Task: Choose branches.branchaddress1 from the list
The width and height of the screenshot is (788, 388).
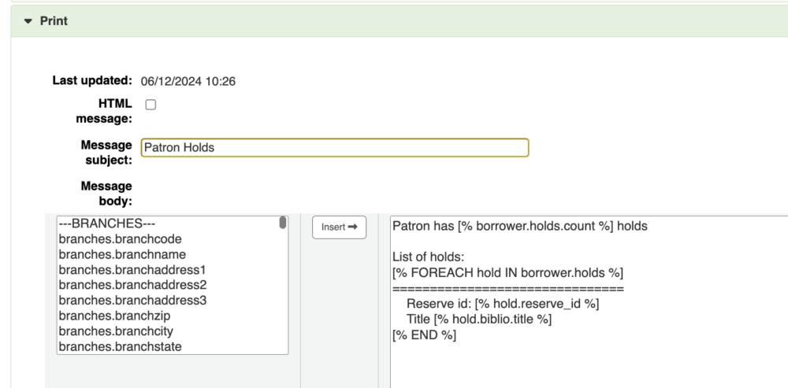Action: click(132, 269)
